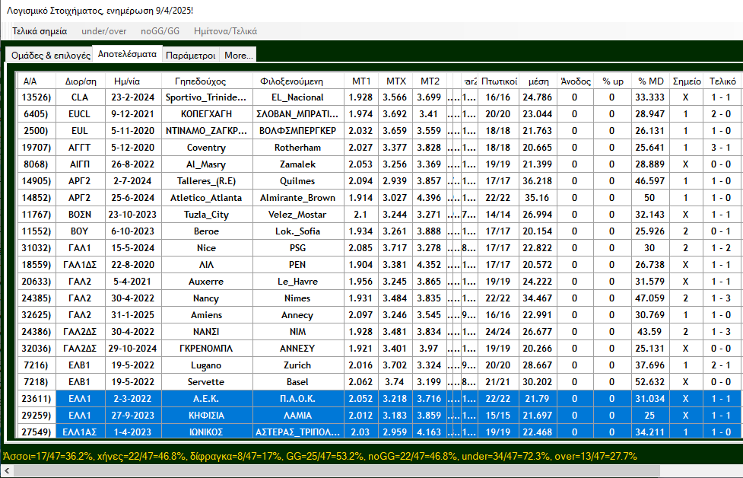
Task: Select the Coventry home team cell
Action: (x=206, y=148)
